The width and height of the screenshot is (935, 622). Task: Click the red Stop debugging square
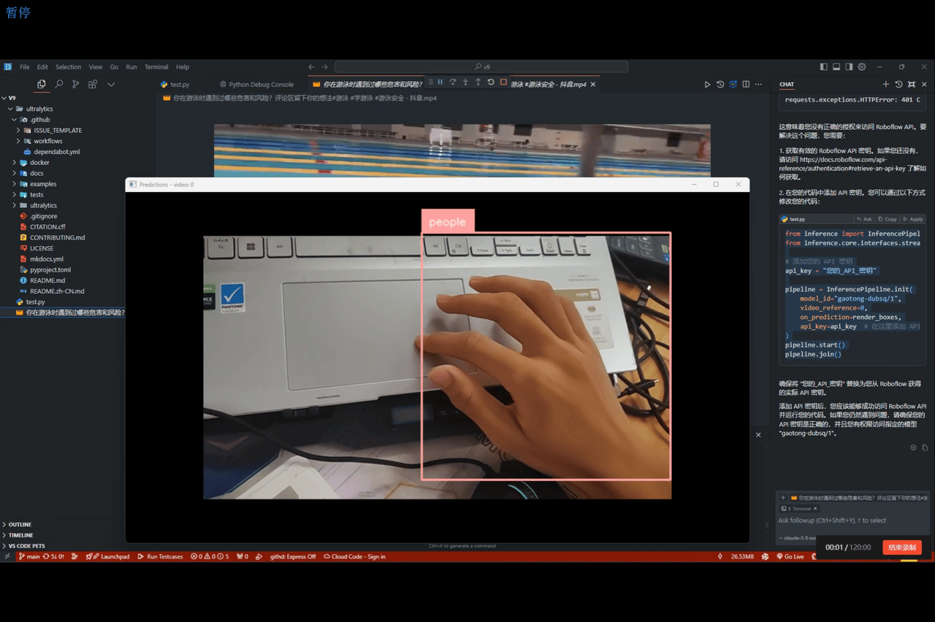coord(503,82)
